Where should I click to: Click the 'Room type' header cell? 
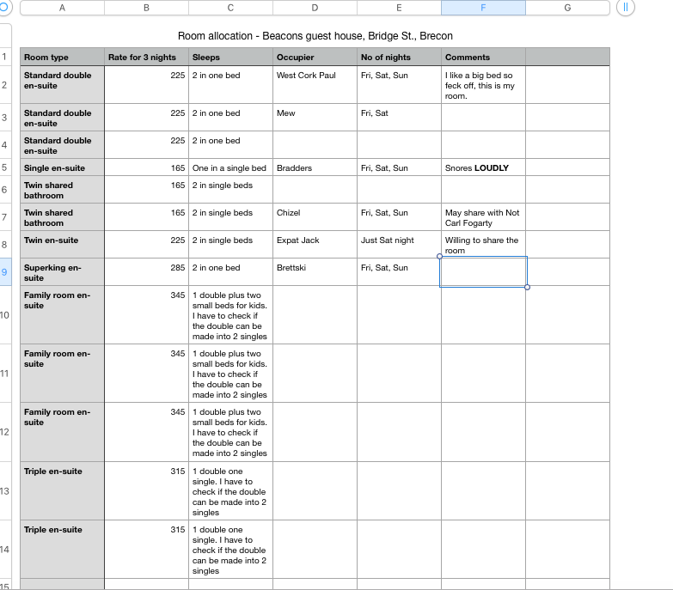62,57
